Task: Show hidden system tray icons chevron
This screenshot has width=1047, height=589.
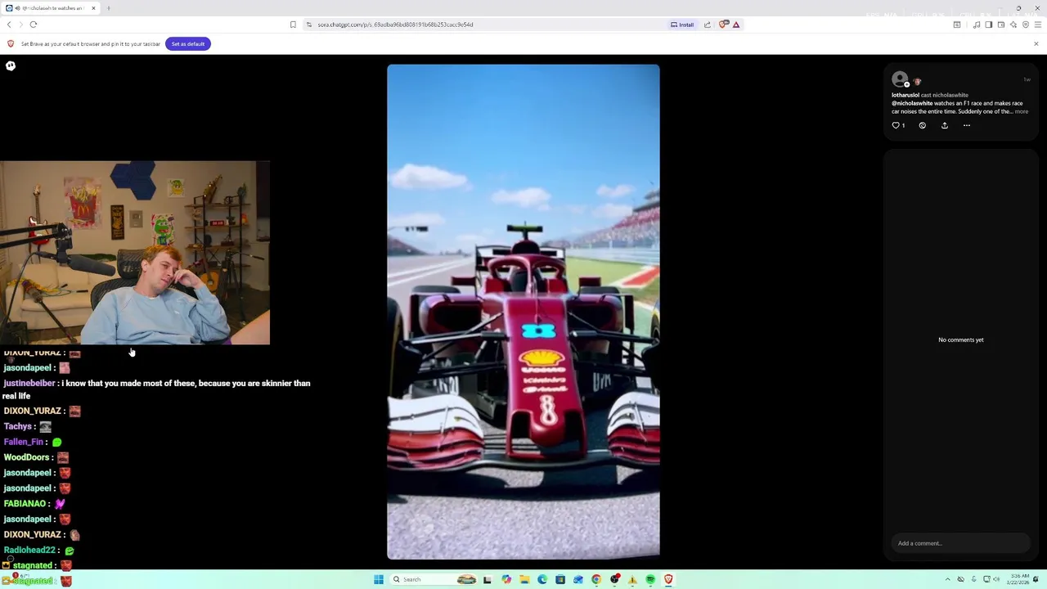Action: coord(948,579)
